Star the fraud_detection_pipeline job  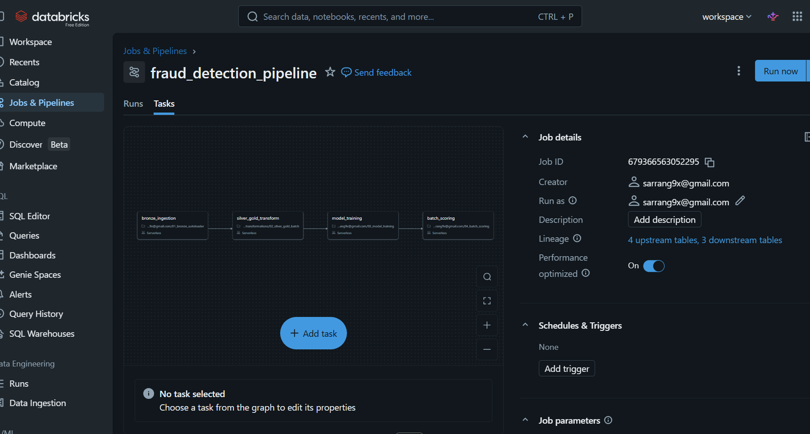coord(330,72)
